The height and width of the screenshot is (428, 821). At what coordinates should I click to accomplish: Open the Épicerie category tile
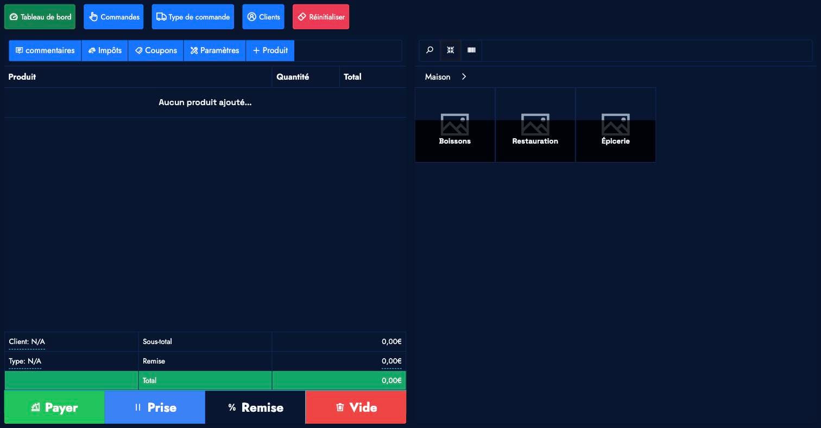[x=616, y=125]
